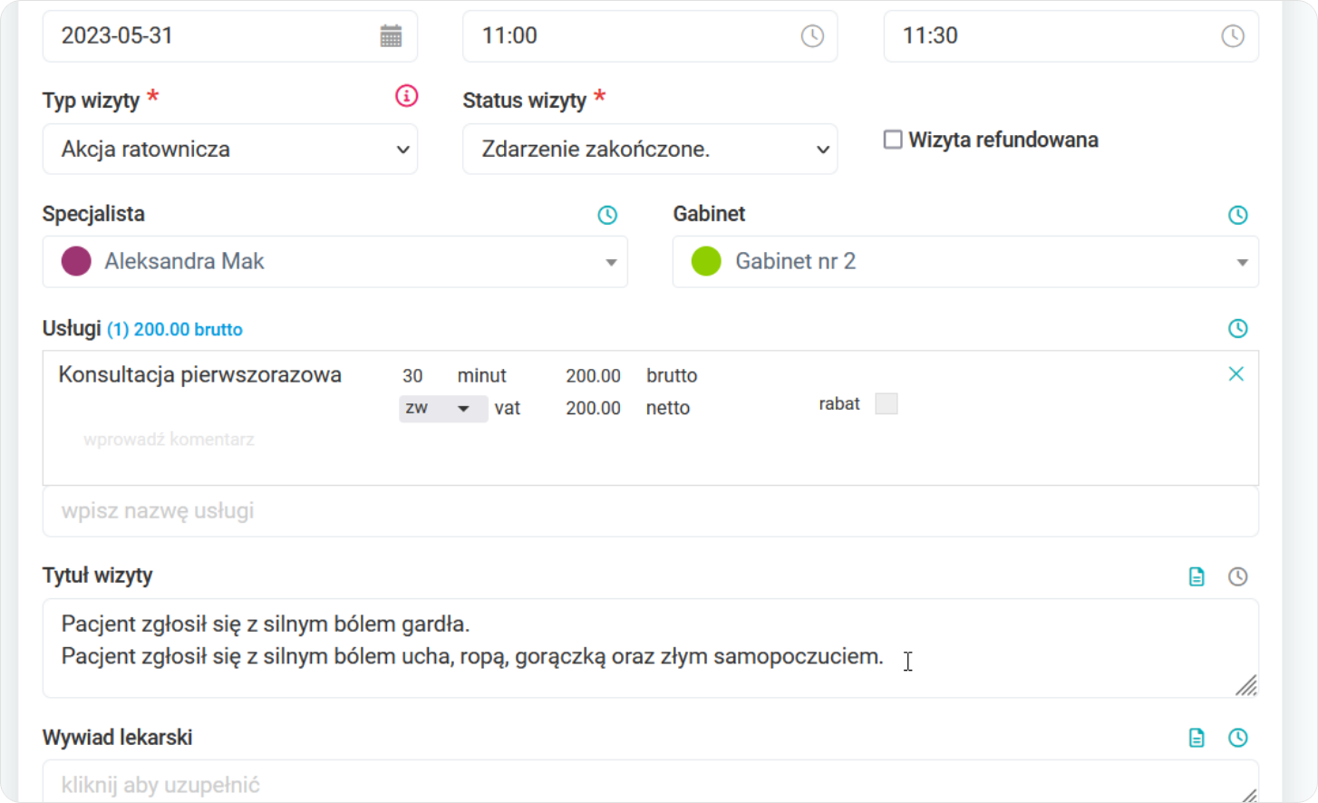Screen dimensions: 1318x803
Task: Click the clock icon in 11:00 field
Action: click(x=812, y=36)
